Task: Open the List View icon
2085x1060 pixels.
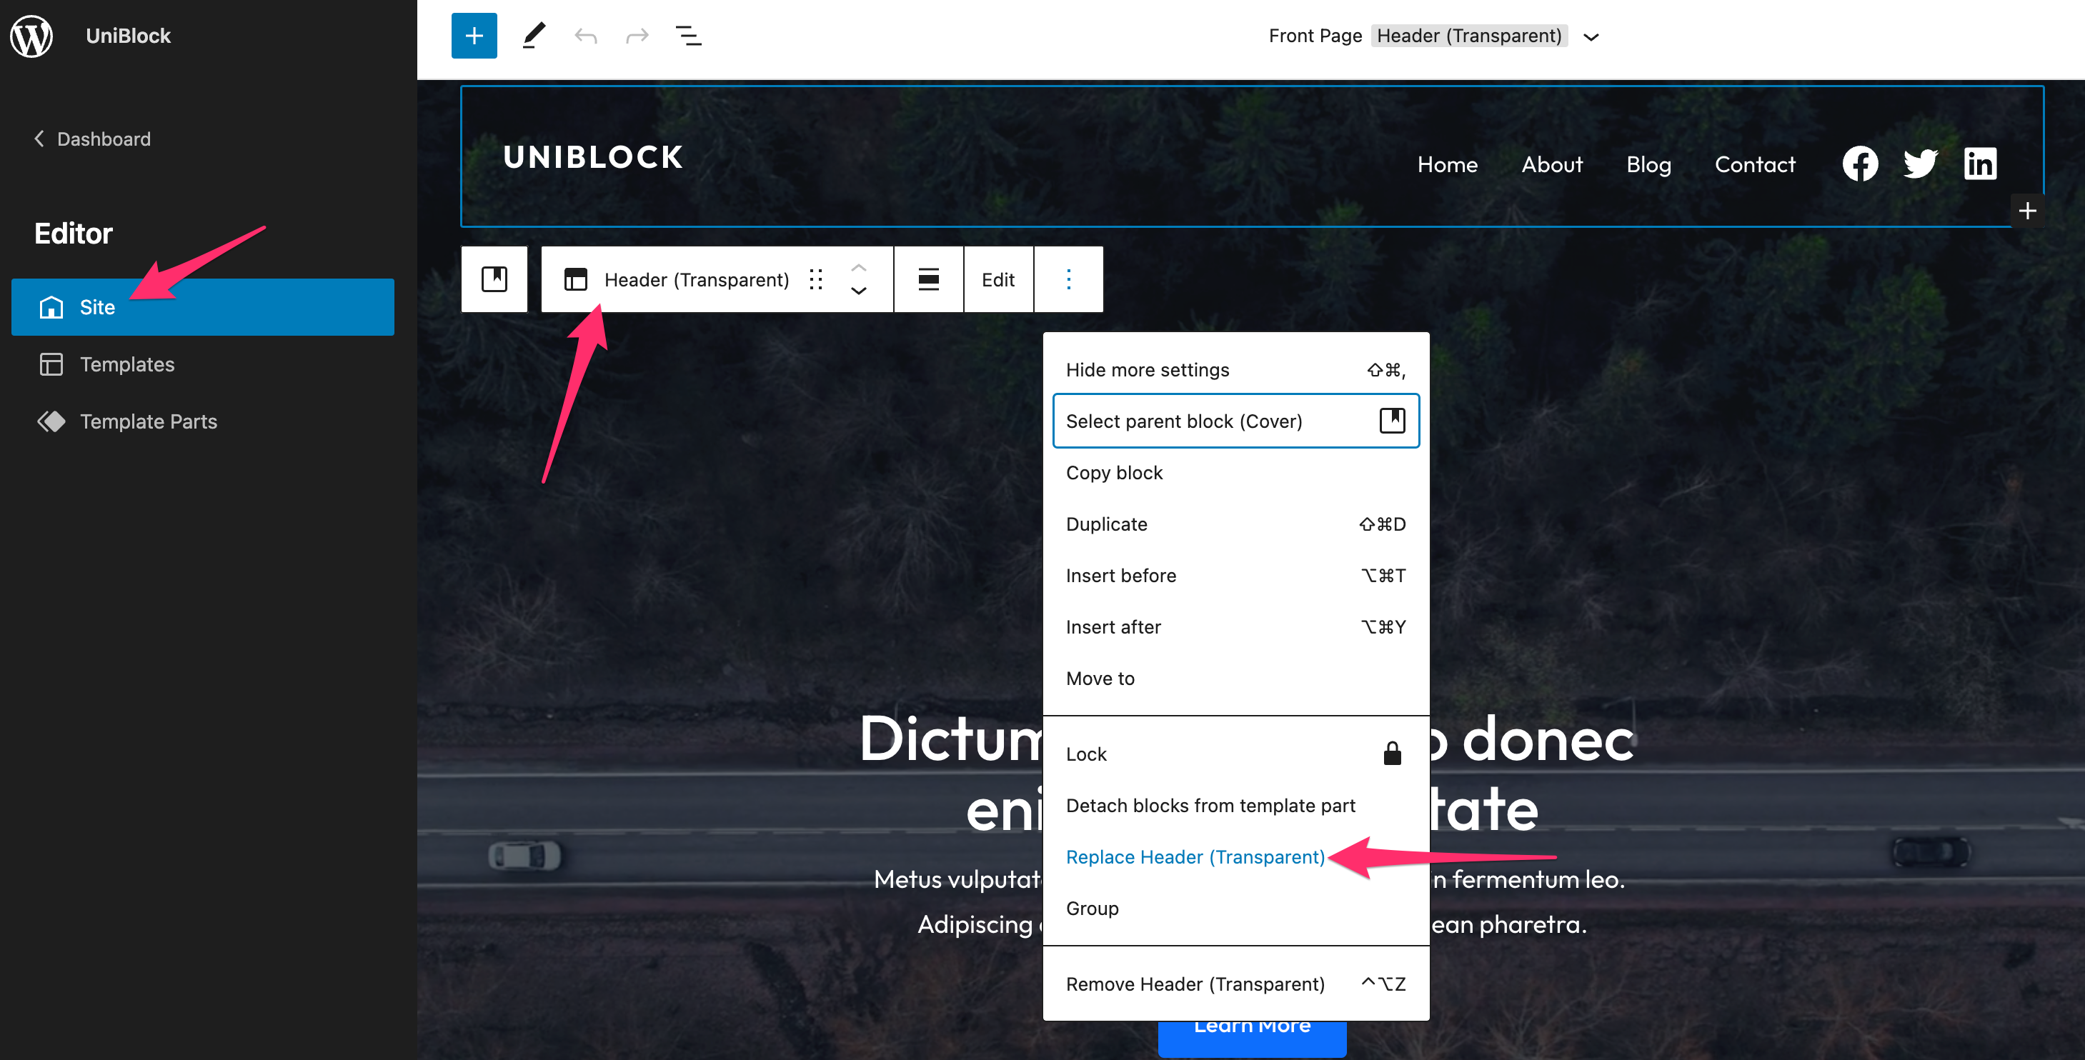Action: coord(688,36)
